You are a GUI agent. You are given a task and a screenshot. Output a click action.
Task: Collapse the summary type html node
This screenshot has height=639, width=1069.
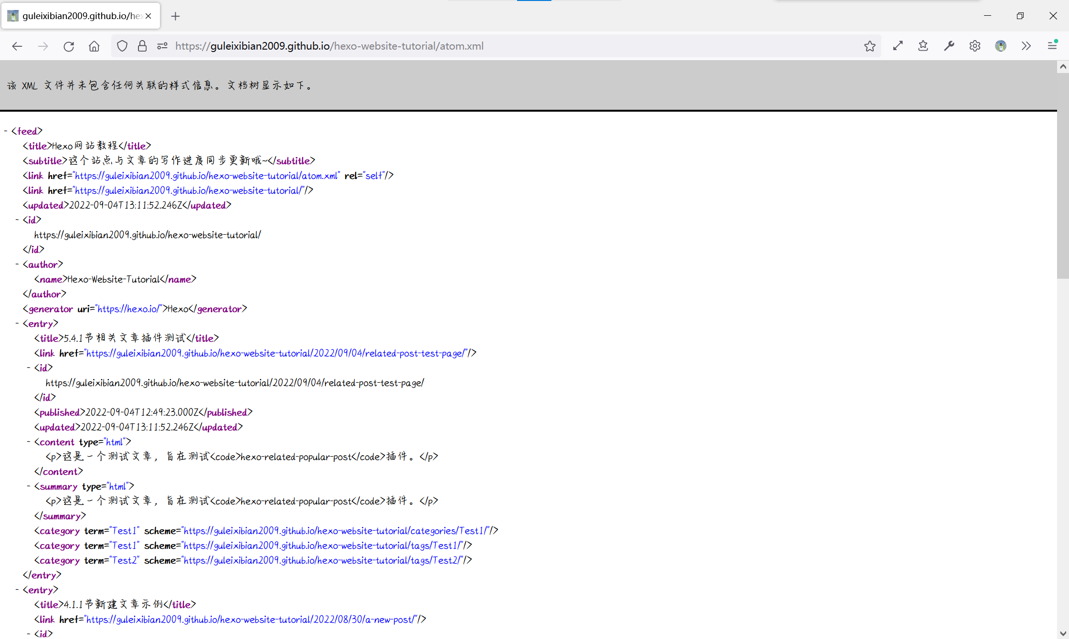29,486
